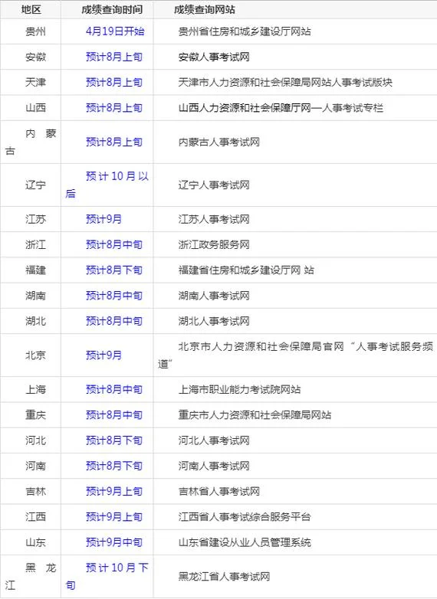Screen dimensions: 437x599
Task: Open 预计8月上旬 in the 安徽 row
Action: click(114, 57)
